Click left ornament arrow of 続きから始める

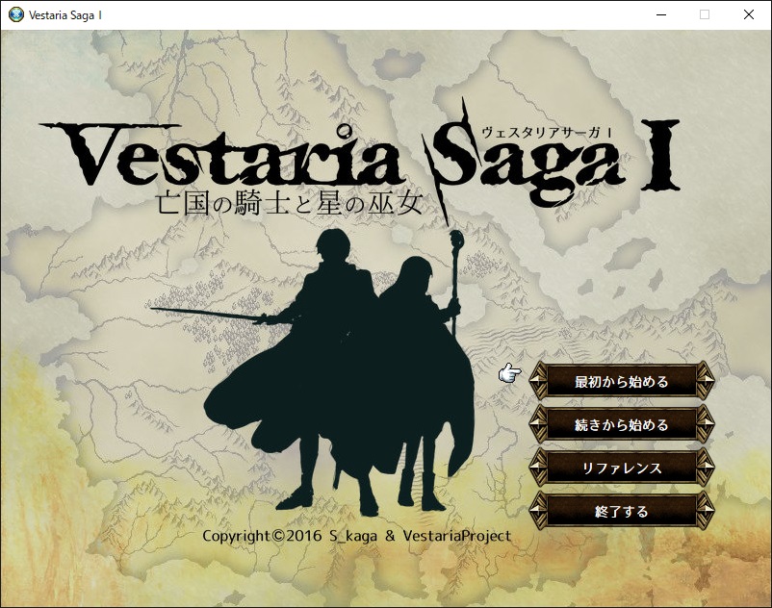pos(539,424)
